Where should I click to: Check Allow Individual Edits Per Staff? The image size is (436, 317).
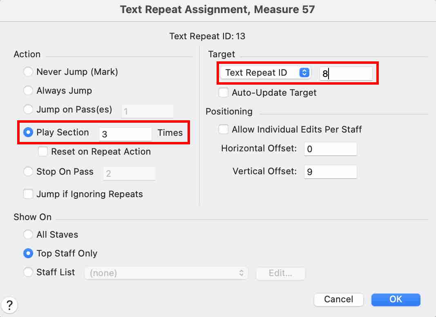tap(224, 130)
